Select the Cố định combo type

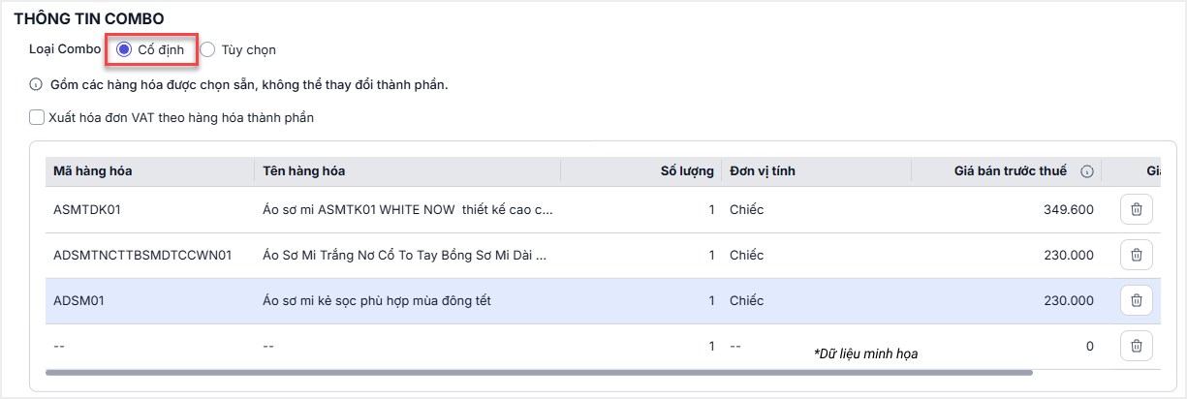[x=125, y=49]
